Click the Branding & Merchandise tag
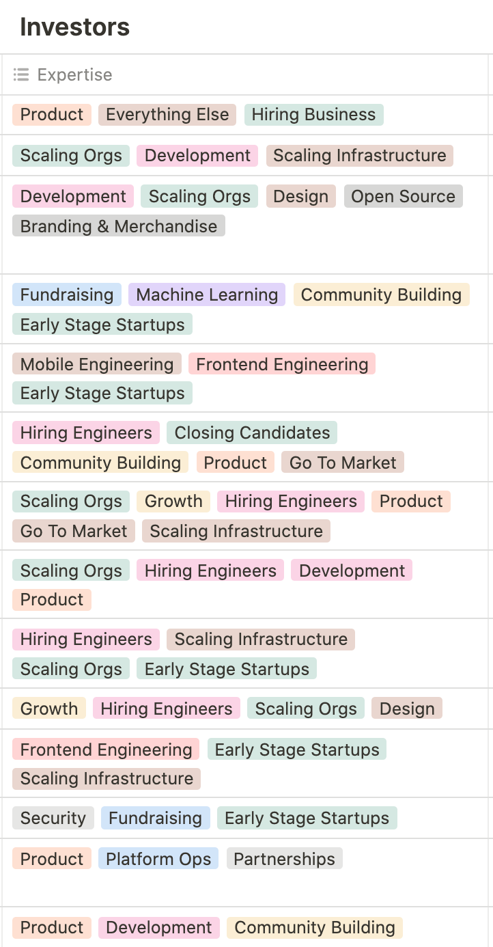 coord(119,227)
